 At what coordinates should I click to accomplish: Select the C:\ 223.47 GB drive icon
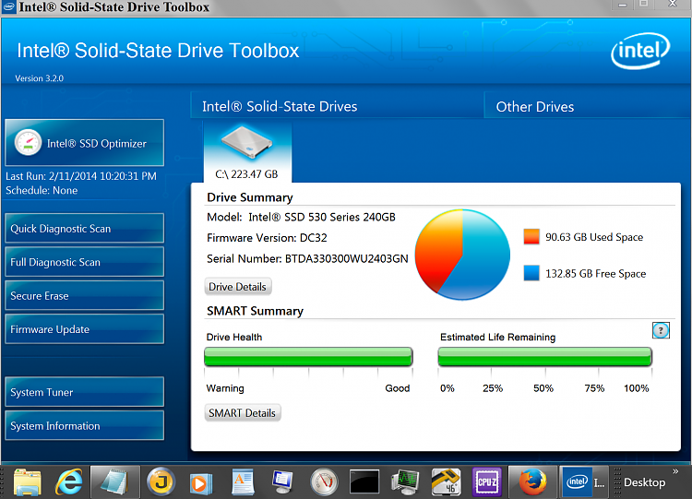[x=247, y=152]
